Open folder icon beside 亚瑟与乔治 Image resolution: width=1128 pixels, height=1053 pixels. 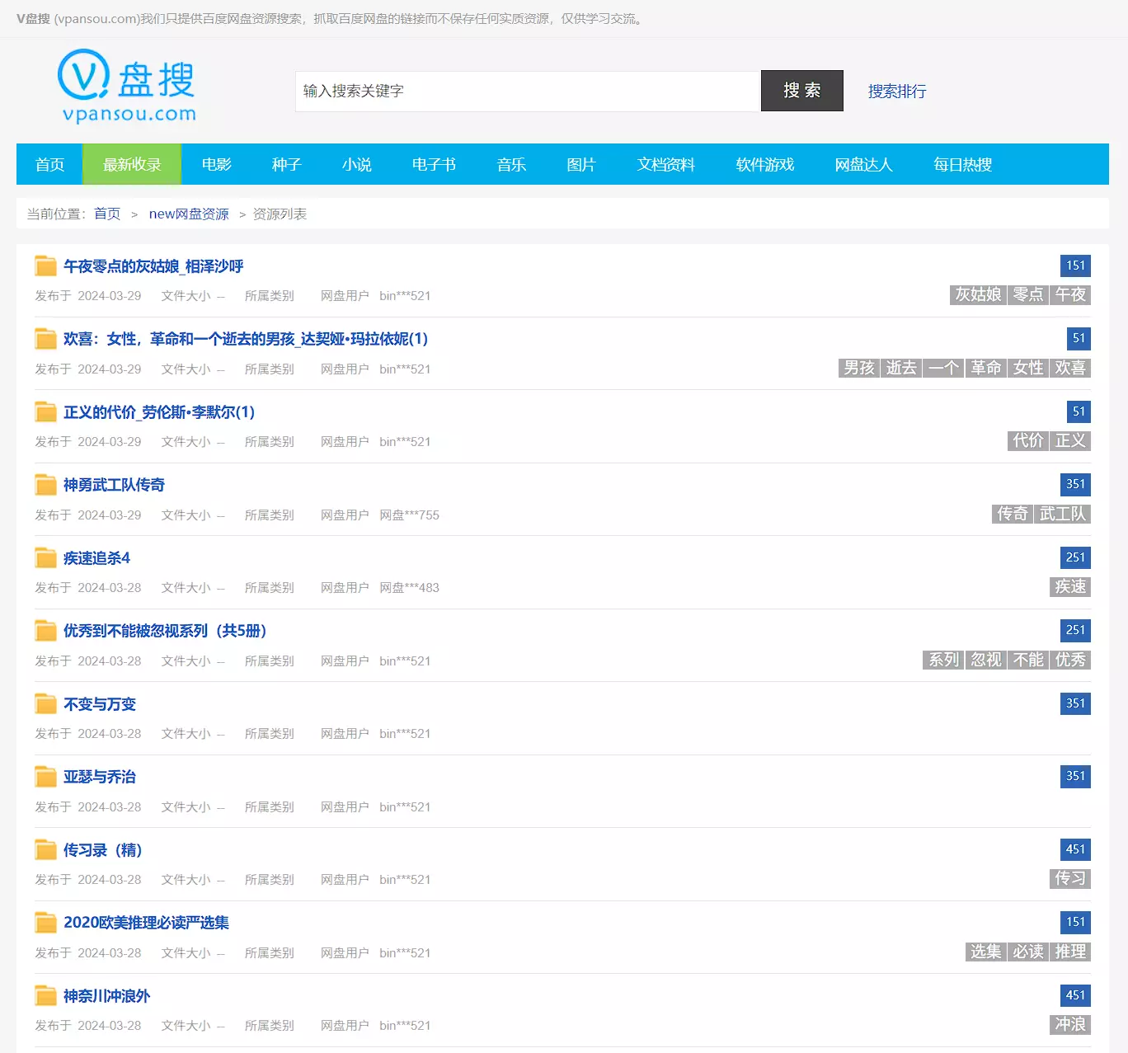(x=45, y=777)
